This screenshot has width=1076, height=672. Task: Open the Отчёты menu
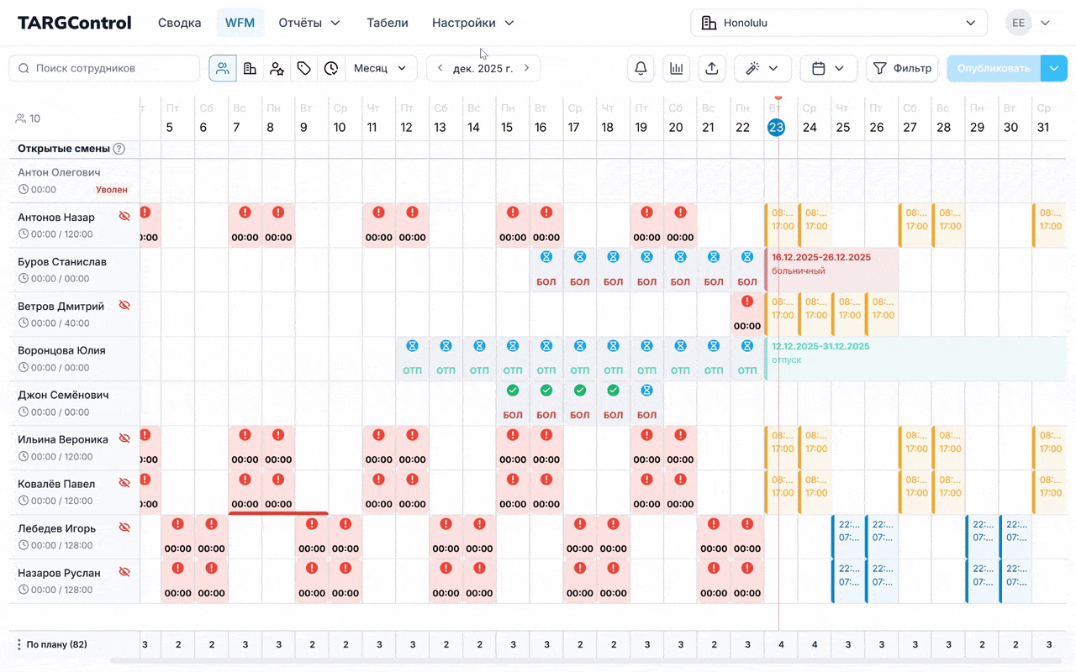click(x=309, y=24)
